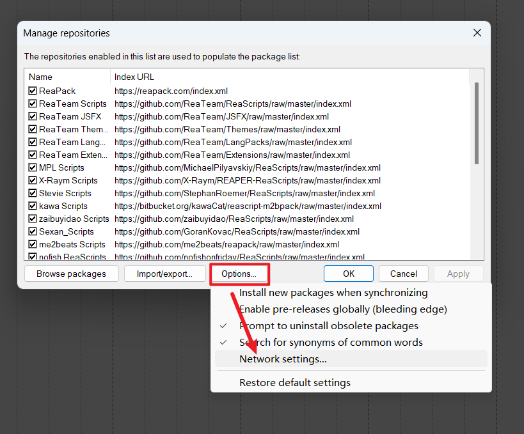Click the Browse packages button
524x434 pixels.
pos(71,274)
